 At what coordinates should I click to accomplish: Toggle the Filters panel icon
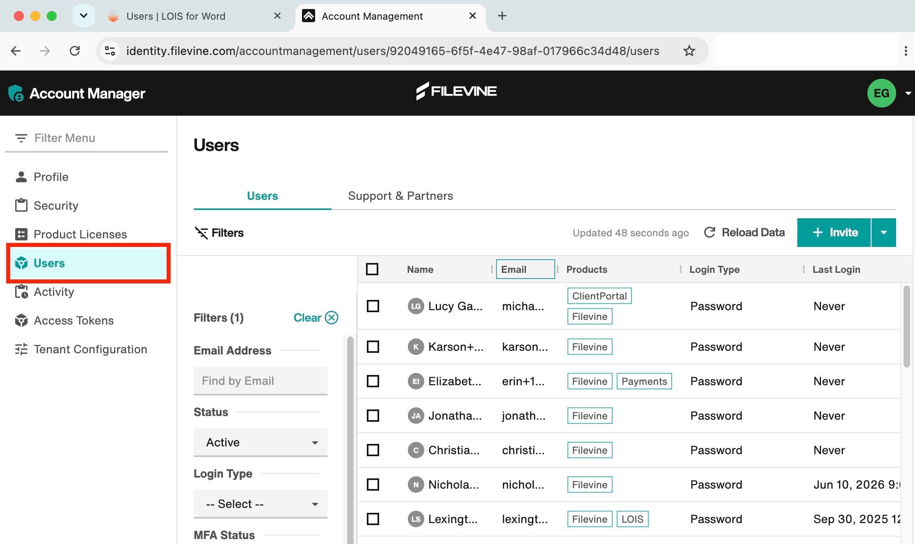[201, 233]
